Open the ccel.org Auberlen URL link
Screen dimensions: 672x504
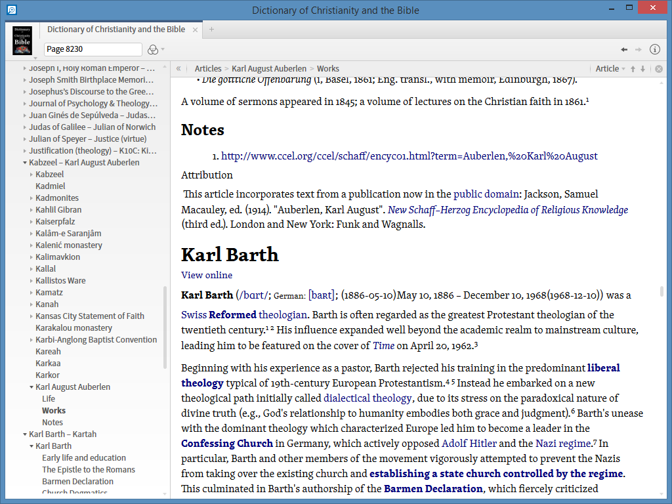point(409,156)
